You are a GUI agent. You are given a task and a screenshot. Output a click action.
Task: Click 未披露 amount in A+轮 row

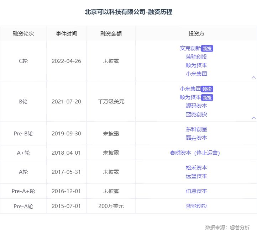click(x=111, y=153)
